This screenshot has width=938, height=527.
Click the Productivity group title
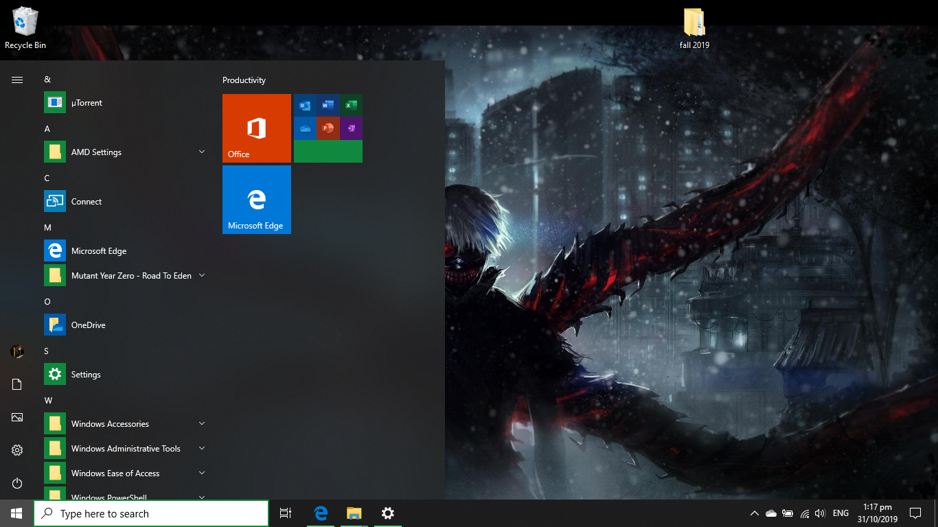[244, 80]
